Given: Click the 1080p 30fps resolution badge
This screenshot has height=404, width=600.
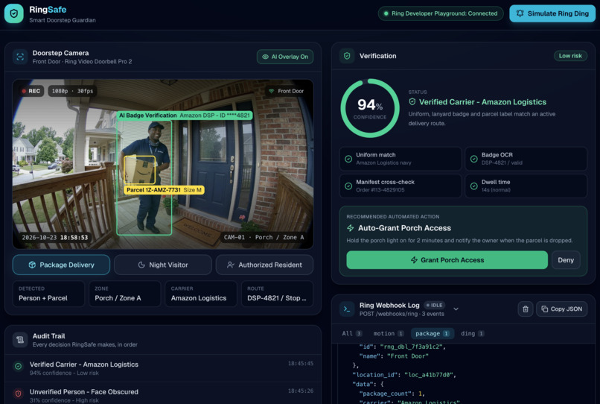Looking at the screenshot, I should coord(72,91).
